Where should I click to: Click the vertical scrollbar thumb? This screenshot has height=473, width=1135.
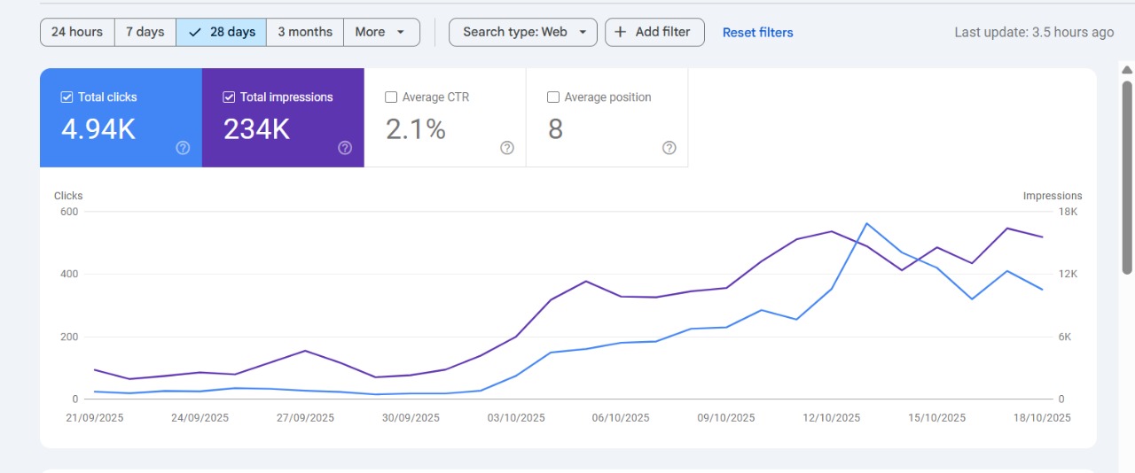[x=1127, y=177]
